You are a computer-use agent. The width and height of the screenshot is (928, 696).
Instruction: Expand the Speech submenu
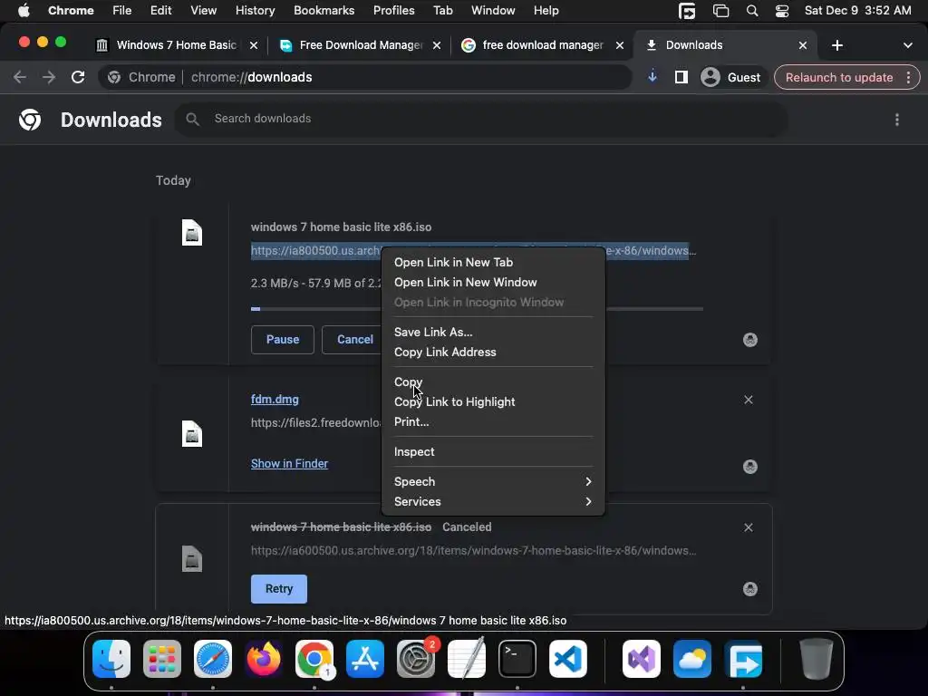click(x=493, y=482)
